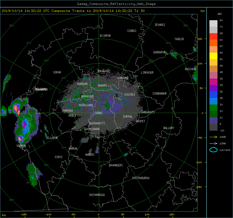Click the 'Gadag_Composite_Reflectivity_Web_Image' title

[116, 4]
